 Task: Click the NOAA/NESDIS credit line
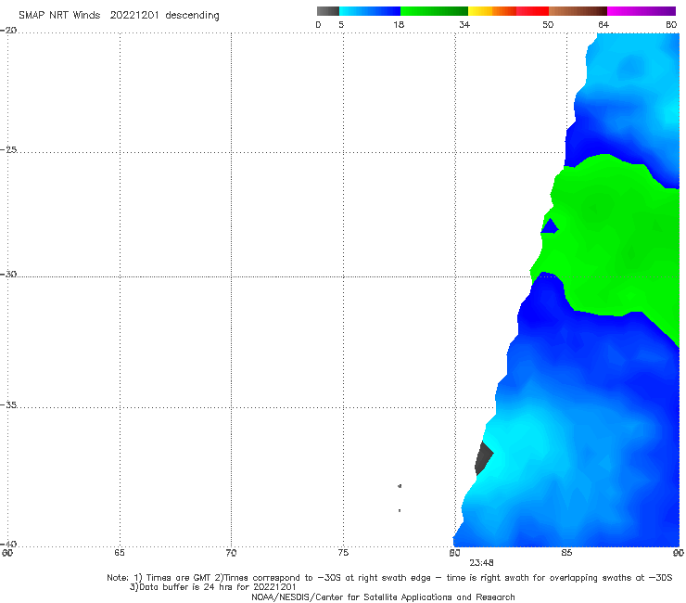[x=383, y=597]
